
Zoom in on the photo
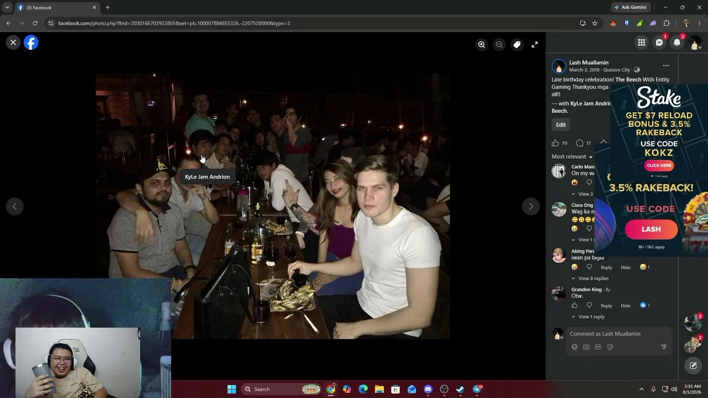point(482,45)
